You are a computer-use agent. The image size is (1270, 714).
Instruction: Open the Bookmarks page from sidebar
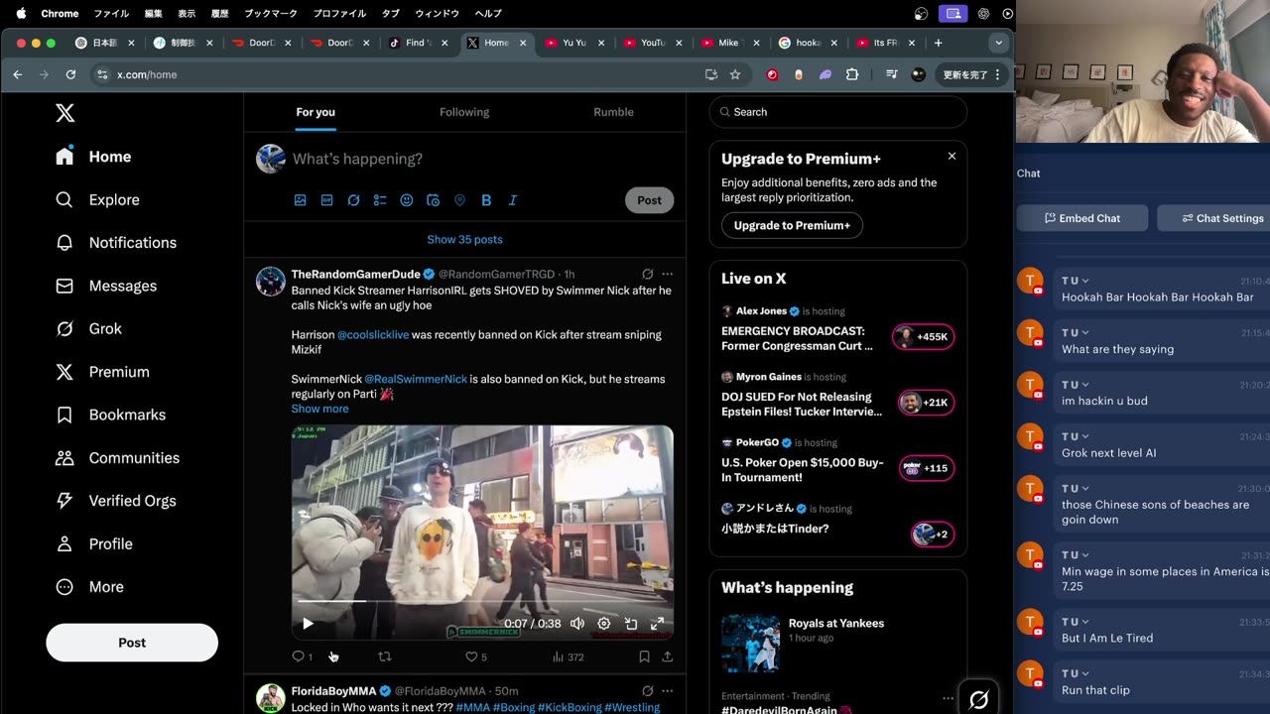point(127,415)
